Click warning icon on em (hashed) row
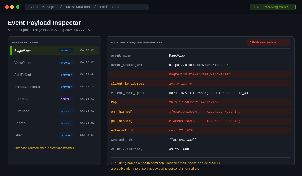The image size is (302, 176). [286, 112]
